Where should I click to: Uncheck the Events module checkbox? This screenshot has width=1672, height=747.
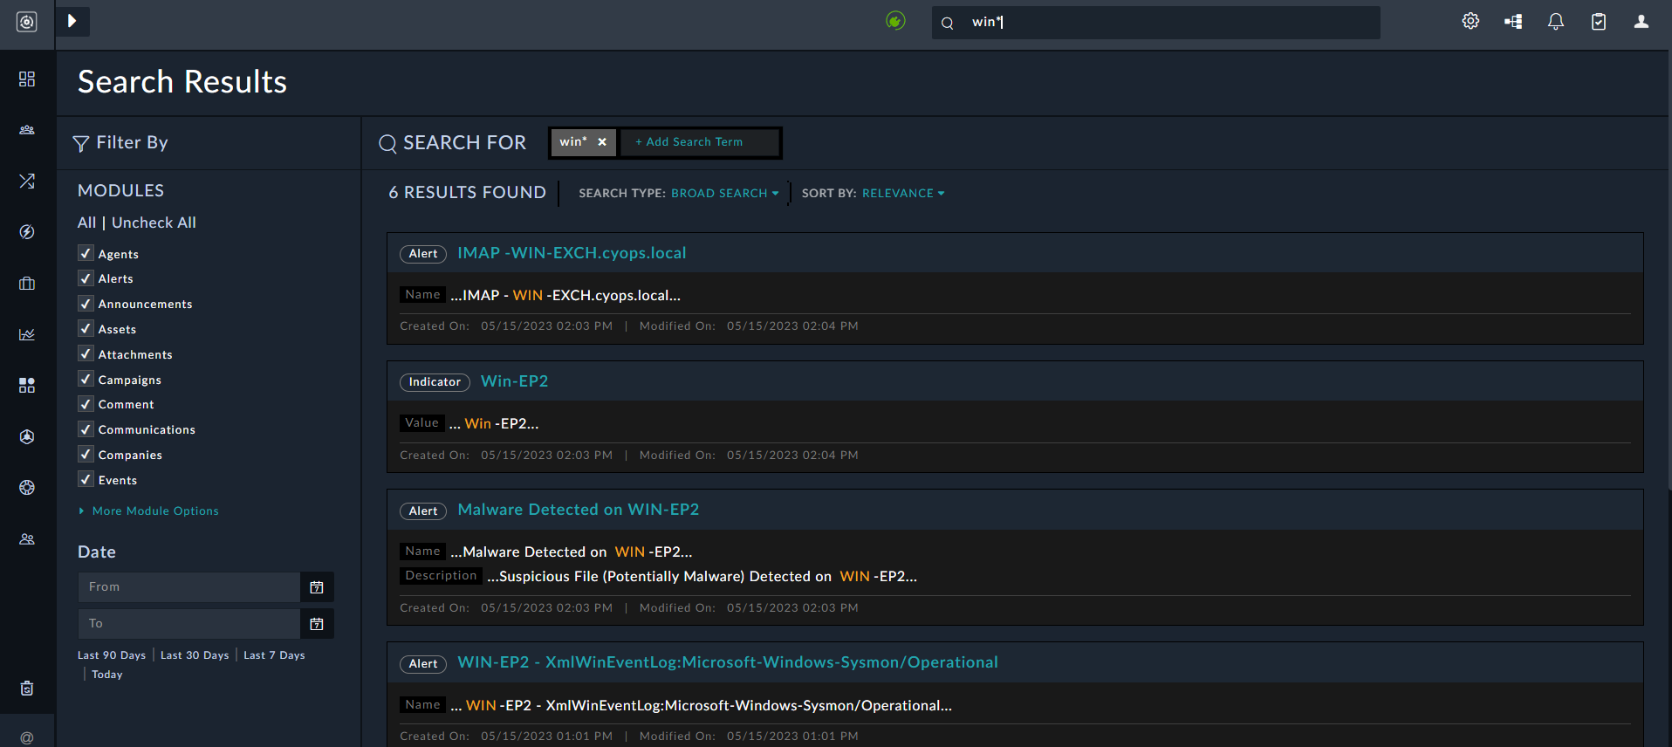point(86,479)
